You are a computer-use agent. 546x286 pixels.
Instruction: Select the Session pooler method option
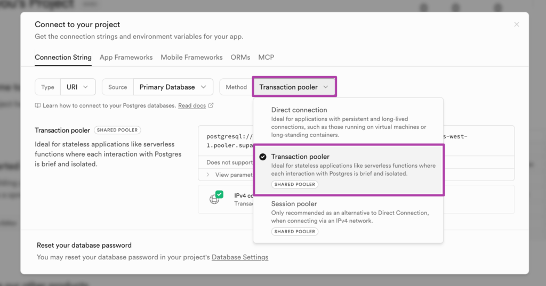[348, 217]
